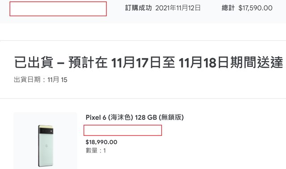Click the 總計 label
The height and width of the screenshot is (169, 286).
[x=228, y=8]
